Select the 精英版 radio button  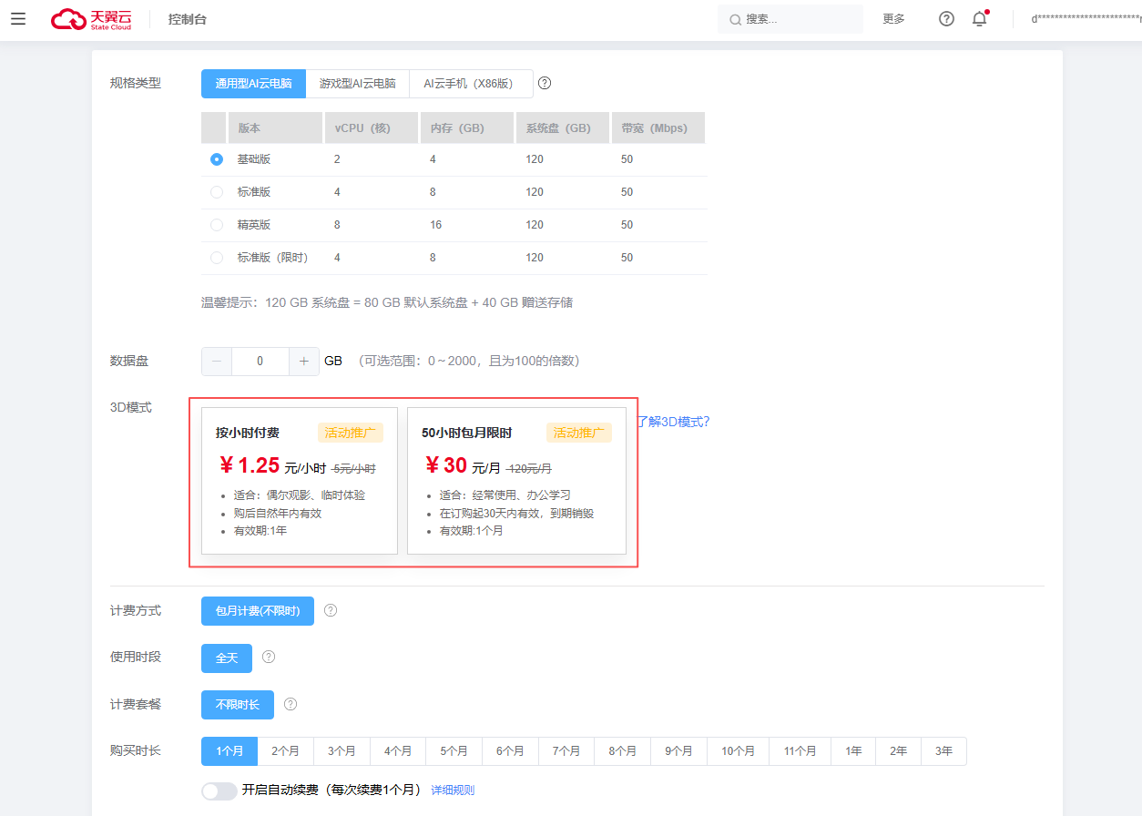pyautogui.click(x=217, y=225)
